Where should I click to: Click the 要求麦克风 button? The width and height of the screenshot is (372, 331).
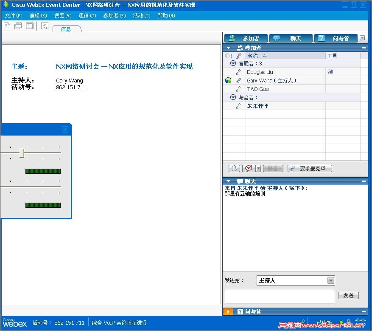[310, 168]
